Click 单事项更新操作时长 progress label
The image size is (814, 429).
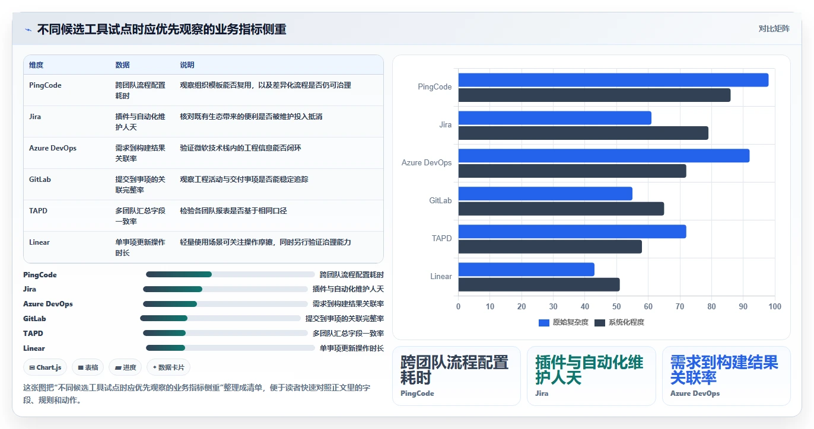click(352, 348)
